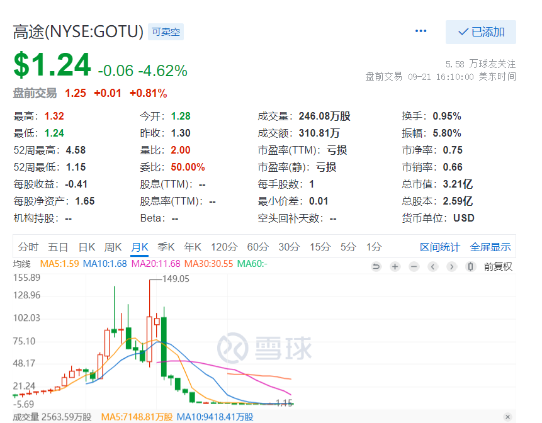
Task: Move chart left with the left chevron
Action: pyautogui.click(x=432, y=266)
